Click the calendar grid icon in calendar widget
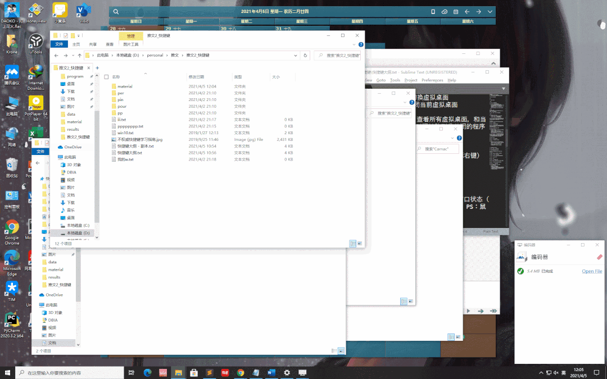This screenshot has height=379, width=607. pyautogui.click(x=456, y=12)
